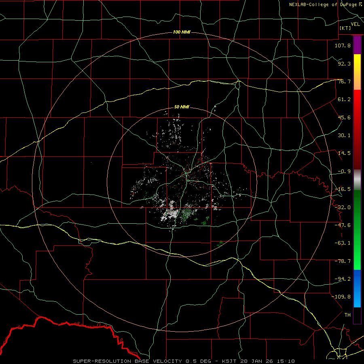Select the 100 NMI range ring label

(182, 32)
